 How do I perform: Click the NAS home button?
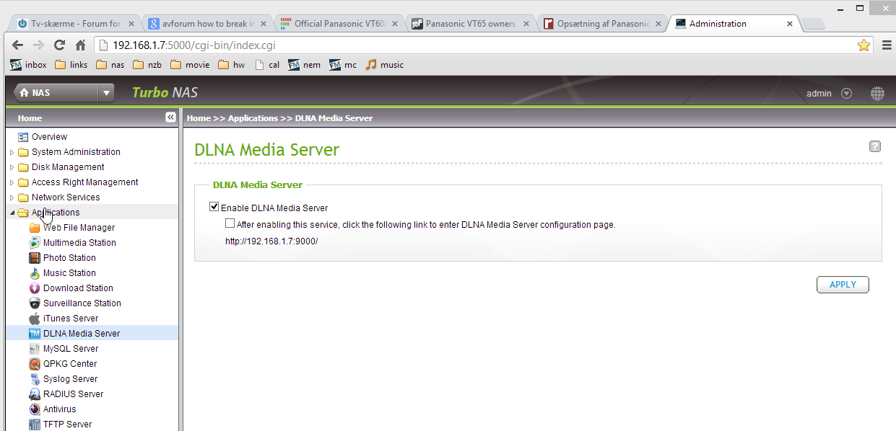point(56,93)
